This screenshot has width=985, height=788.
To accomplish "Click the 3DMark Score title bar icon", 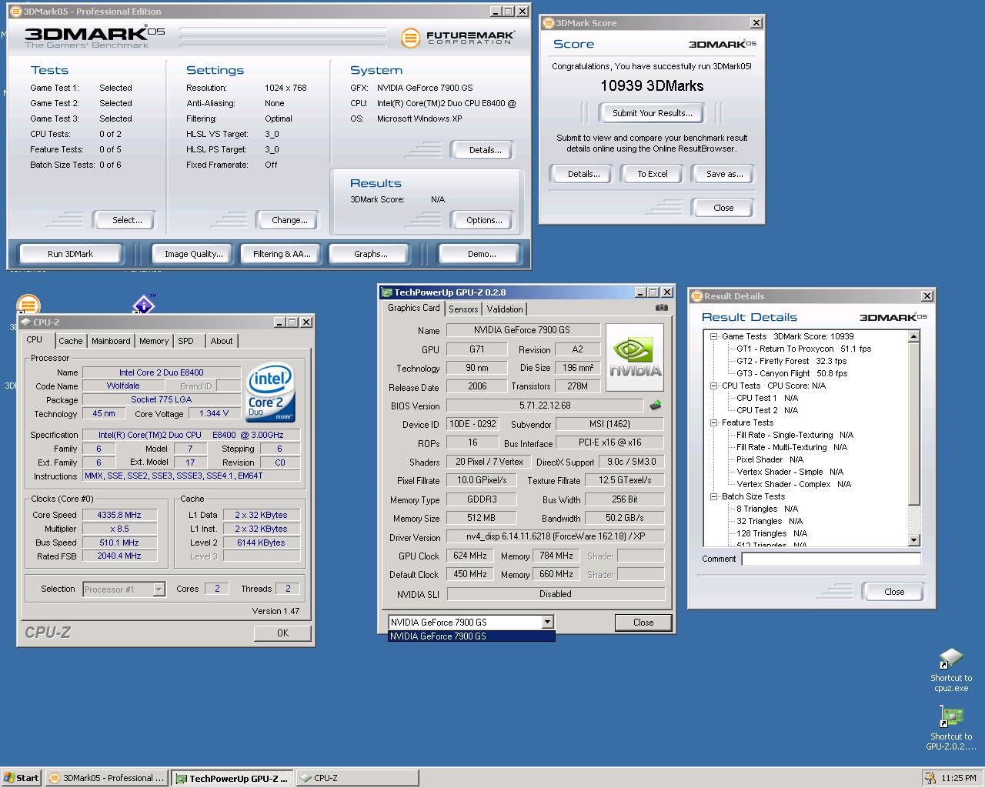I will (549, 23).
